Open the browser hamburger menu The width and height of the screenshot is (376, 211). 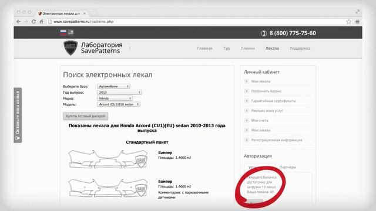pos(357,22)
